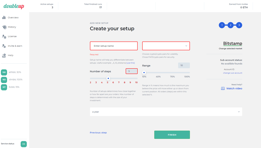Click the License person icon

(x=4, y=37)
